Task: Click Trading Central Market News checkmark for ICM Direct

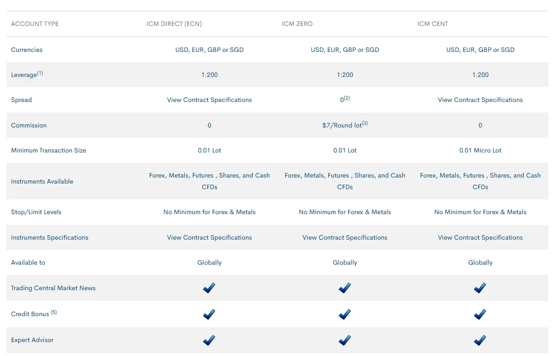Action: [209, 288]
